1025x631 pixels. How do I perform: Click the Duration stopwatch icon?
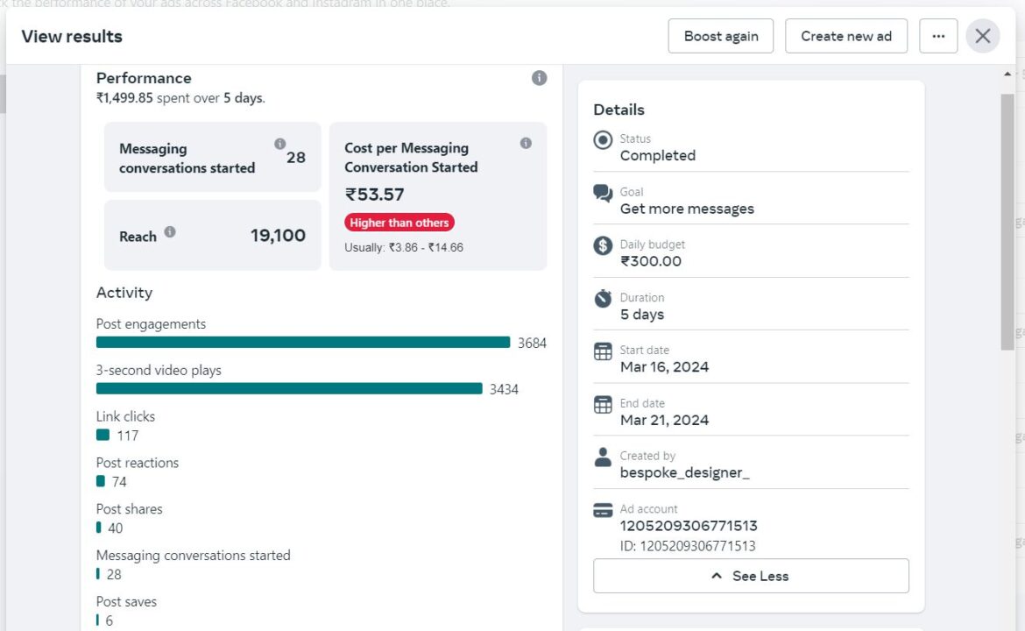click(603, 299)
